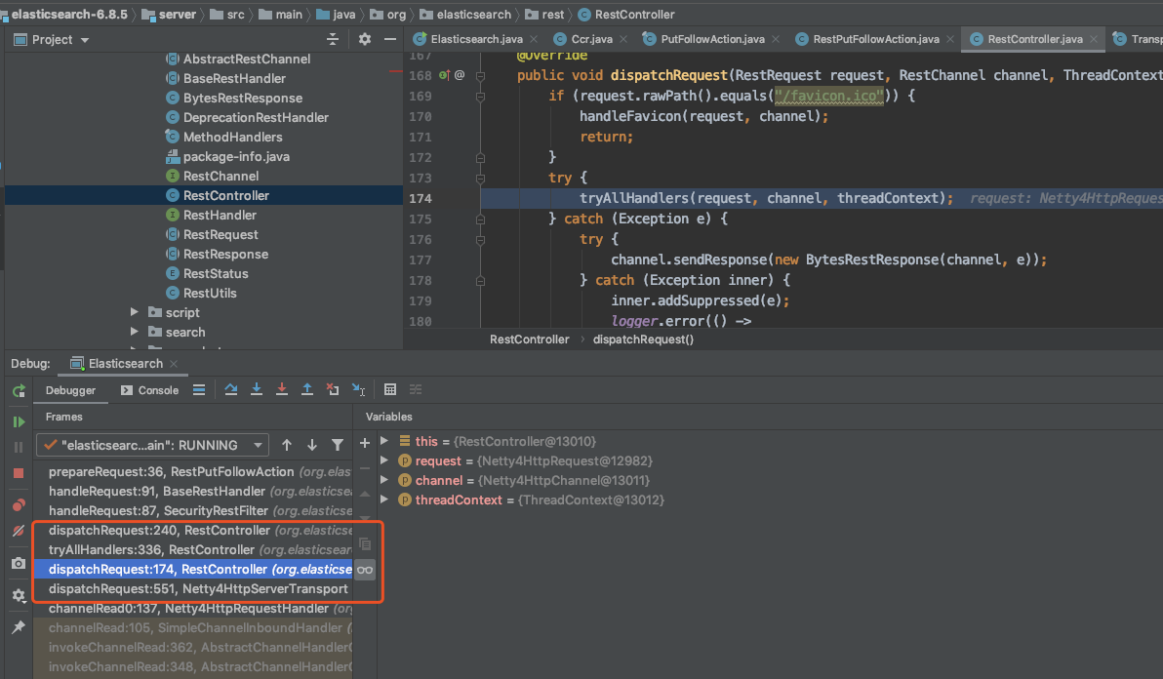Step out of the current method
Image resolution: width=1163 pixels, height=679 pixels.
306,390
